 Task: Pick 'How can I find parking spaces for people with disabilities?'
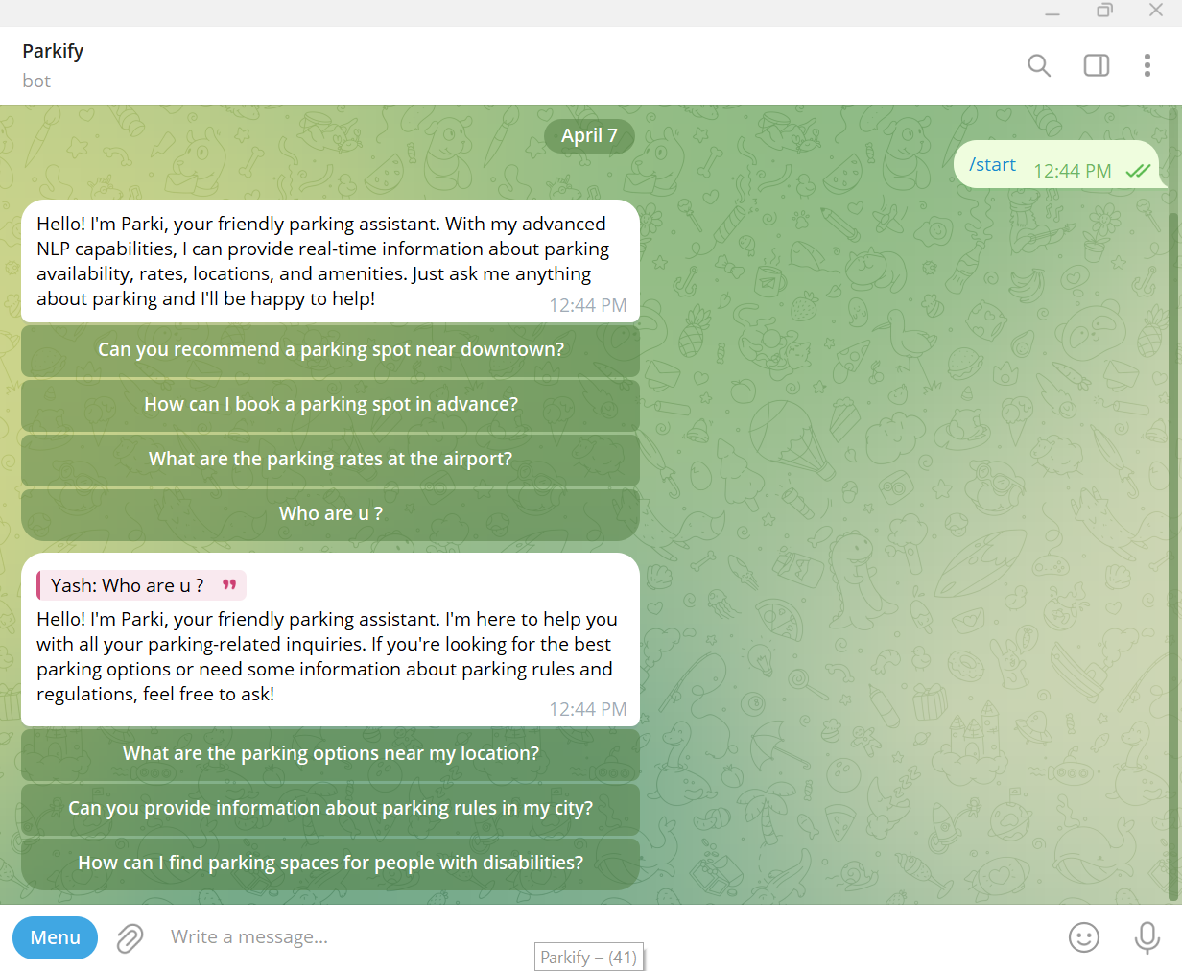(x=330, y=864)
